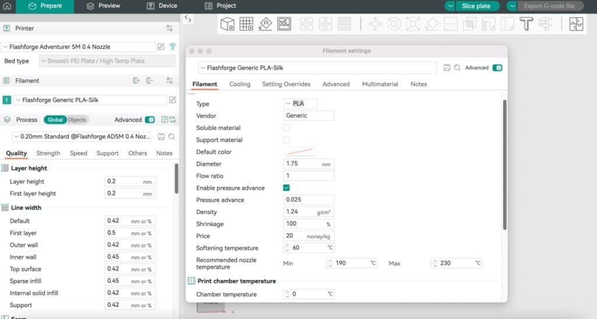Viewport: 597px width, 319px height.
Task: Switch to the Preview tab
Action: pyautogui.click(x=103, y=6)
